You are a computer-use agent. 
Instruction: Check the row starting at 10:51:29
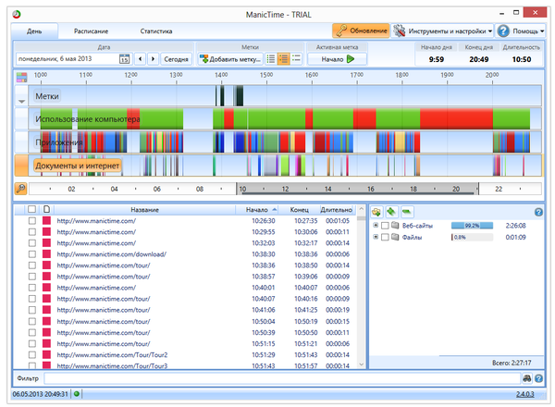tap(32, 354)
